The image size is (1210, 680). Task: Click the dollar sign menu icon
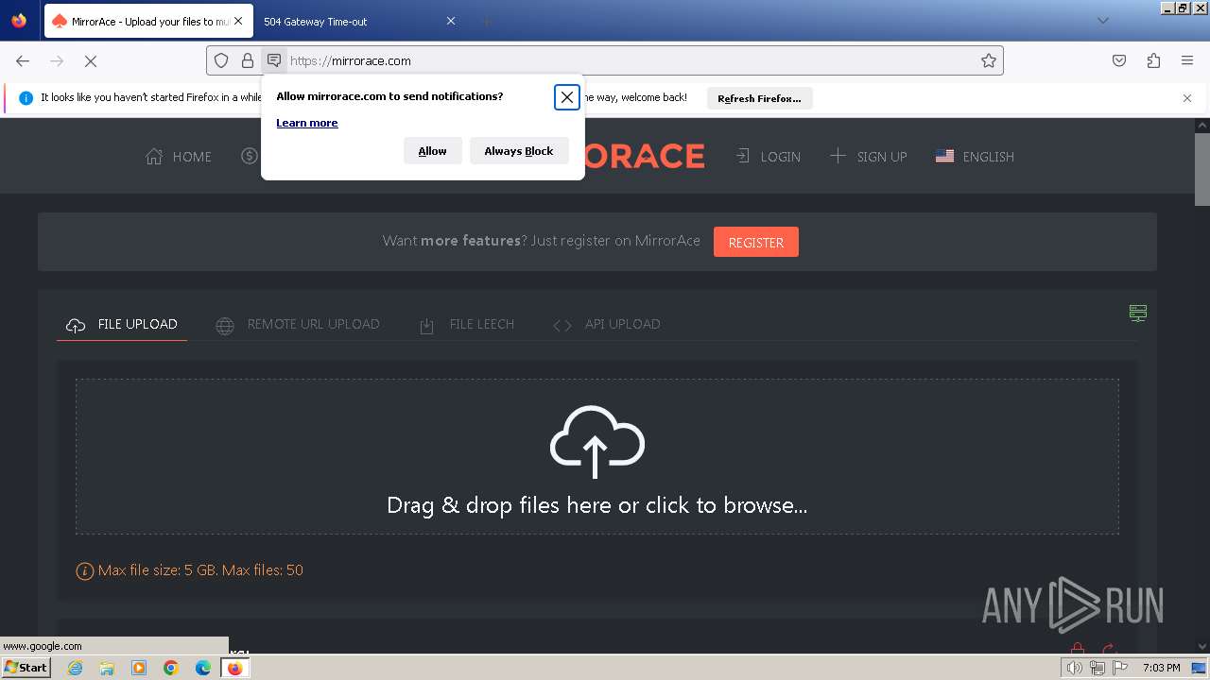coord(249,156)
